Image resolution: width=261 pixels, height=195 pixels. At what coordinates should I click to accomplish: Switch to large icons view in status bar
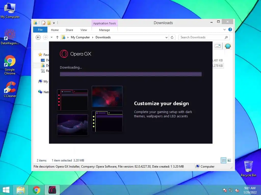point(229,160)
